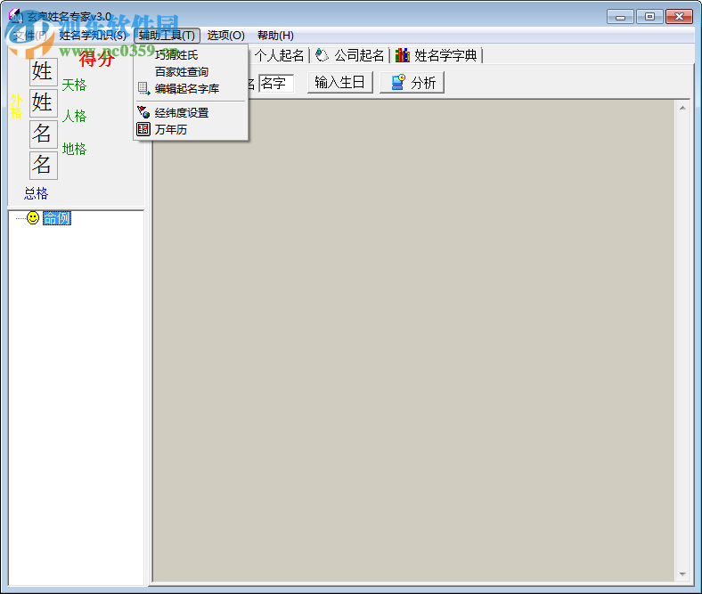Click the 人格 label
This screenshot has height=594, width=702.
click(74, 116)
